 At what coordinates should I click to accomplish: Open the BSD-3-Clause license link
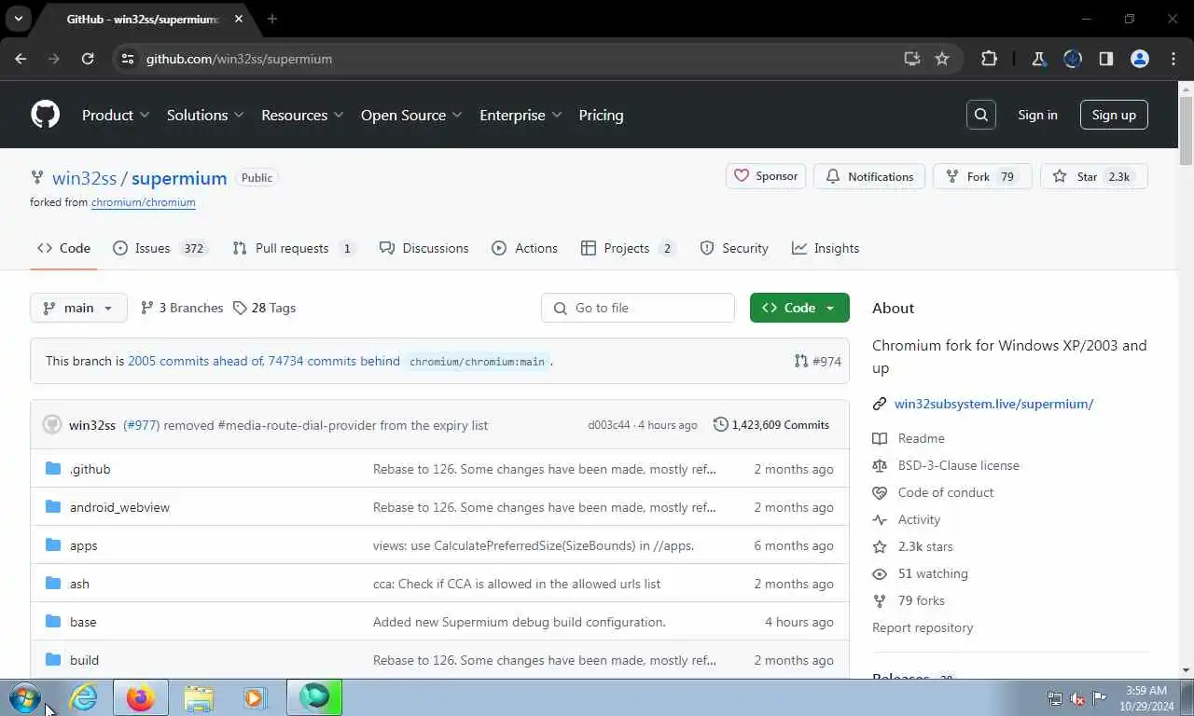tap(958, 465)
